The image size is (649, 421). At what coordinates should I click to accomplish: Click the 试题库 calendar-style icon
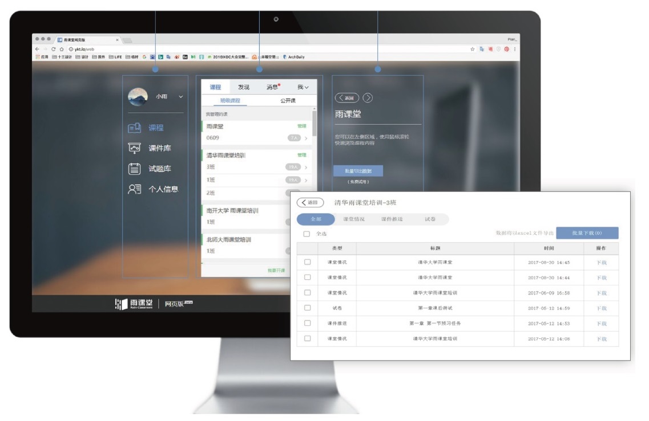(134, 169)
